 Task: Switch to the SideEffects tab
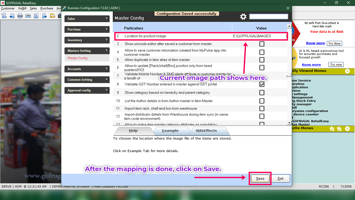click(206, 131)
